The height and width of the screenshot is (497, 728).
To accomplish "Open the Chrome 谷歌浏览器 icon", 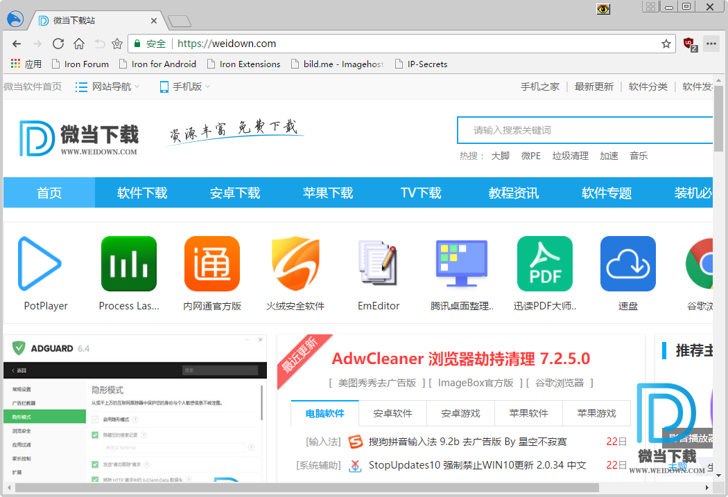I will pyautogui.click(x=699, y=264).
